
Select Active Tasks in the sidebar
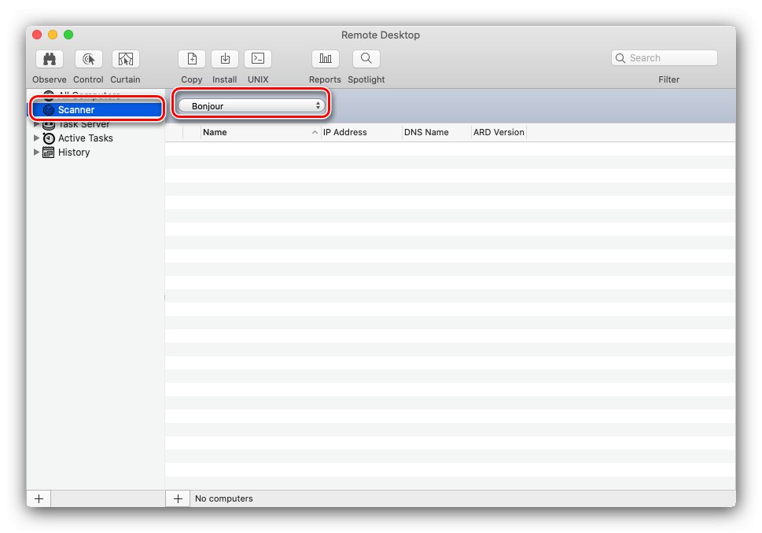coord(86,138)
